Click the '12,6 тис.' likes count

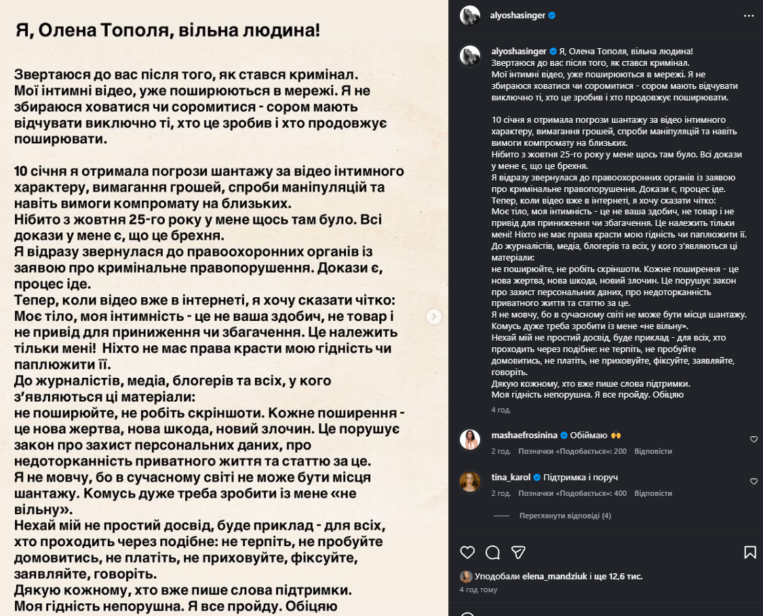pyautogui.click(x=625, y=577)
